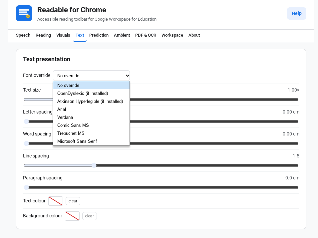Choose Microsoft Sans Serif font option
Image resolution: width=318 pixels, height=238 pixels.
(91, 141)
